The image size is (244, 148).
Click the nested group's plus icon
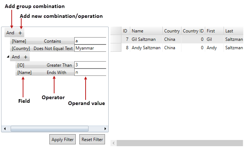point(26,57)
